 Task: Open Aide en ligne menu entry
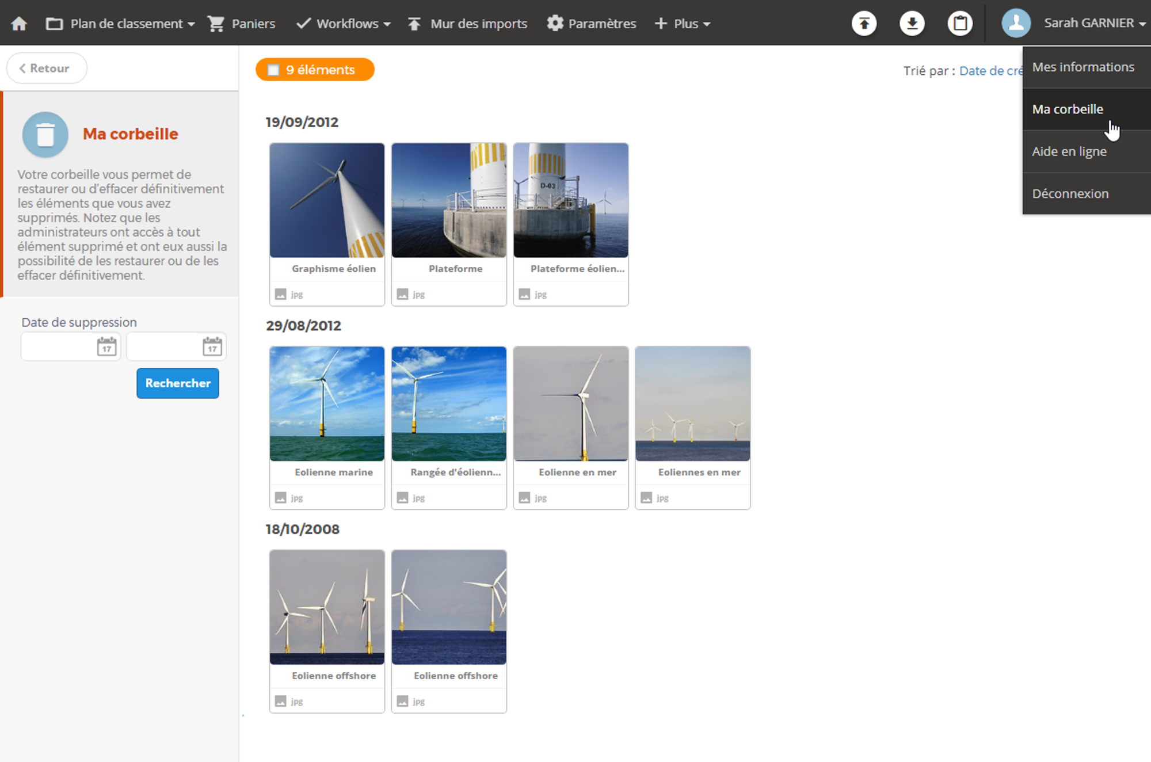click(1069, 152)
